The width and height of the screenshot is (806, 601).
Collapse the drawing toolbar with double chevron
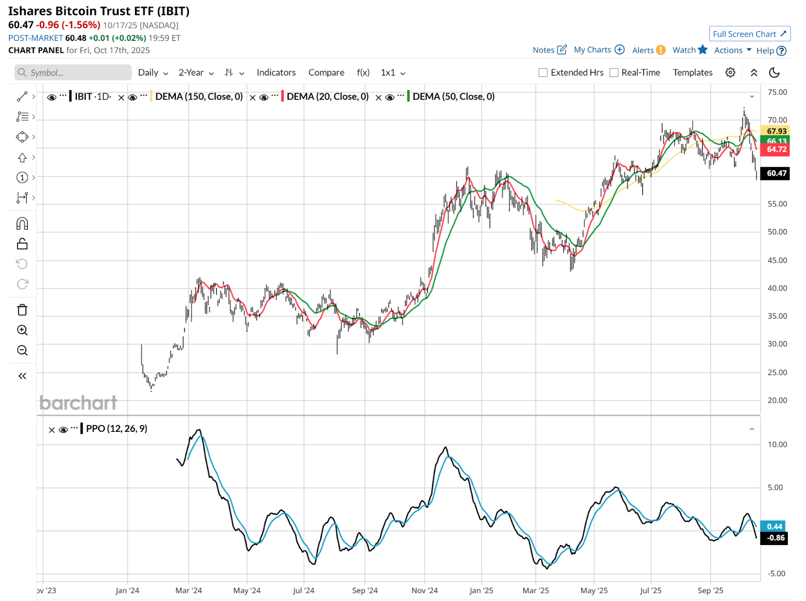[x=22, y=376]
